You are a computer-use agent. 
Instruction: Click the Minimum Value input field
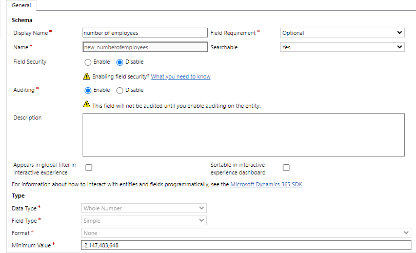pyautogui.click(x=246, y=245)
